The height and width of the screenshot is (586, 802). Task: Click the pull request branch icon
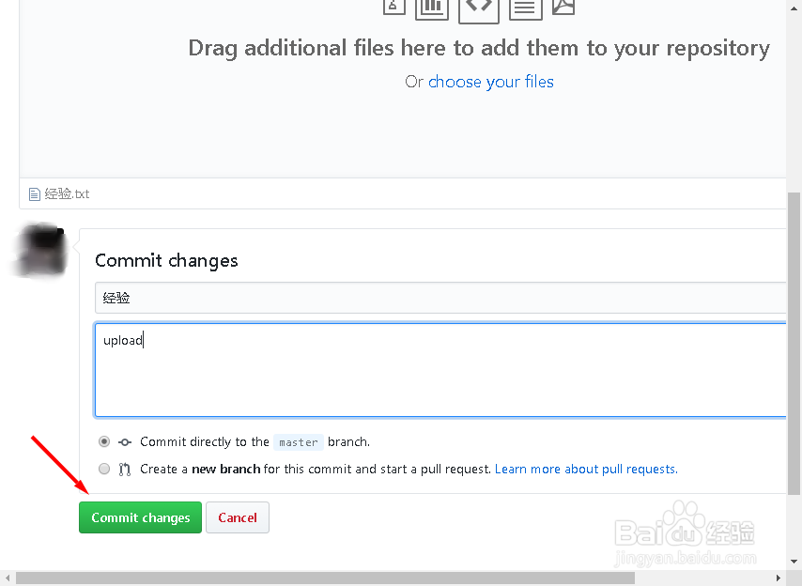click(125, 469)
